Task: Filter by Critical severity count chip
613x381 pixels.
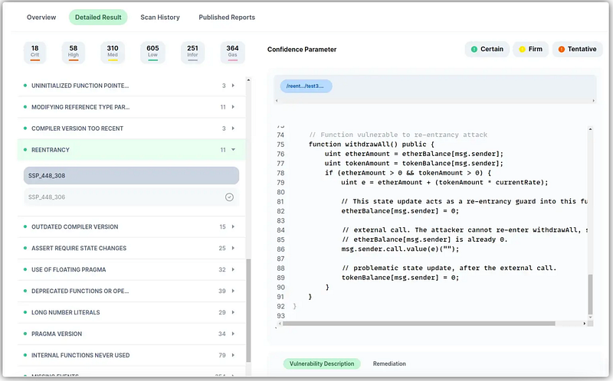Action: (x=35, y=51)
